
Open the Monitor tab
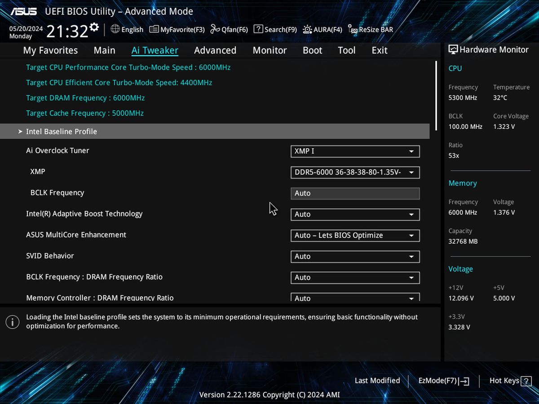coord(269,50)
